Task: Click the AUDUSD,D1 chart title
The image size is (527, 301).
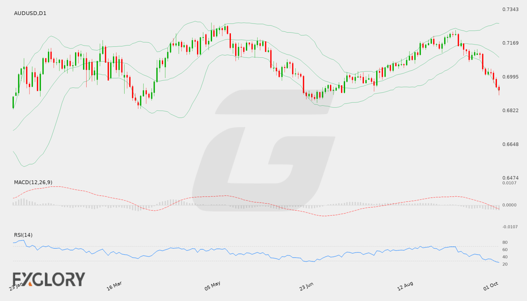Action: 30,13
